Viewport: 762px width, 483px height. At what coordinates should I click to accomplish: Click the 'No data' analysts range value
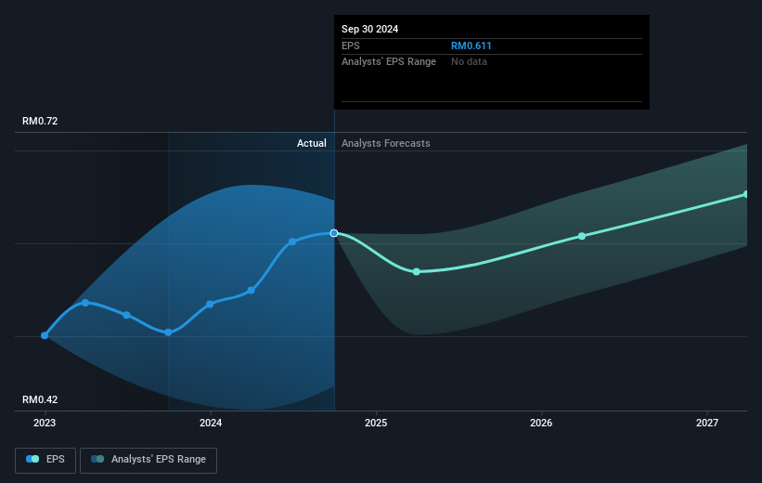[469, 62]
